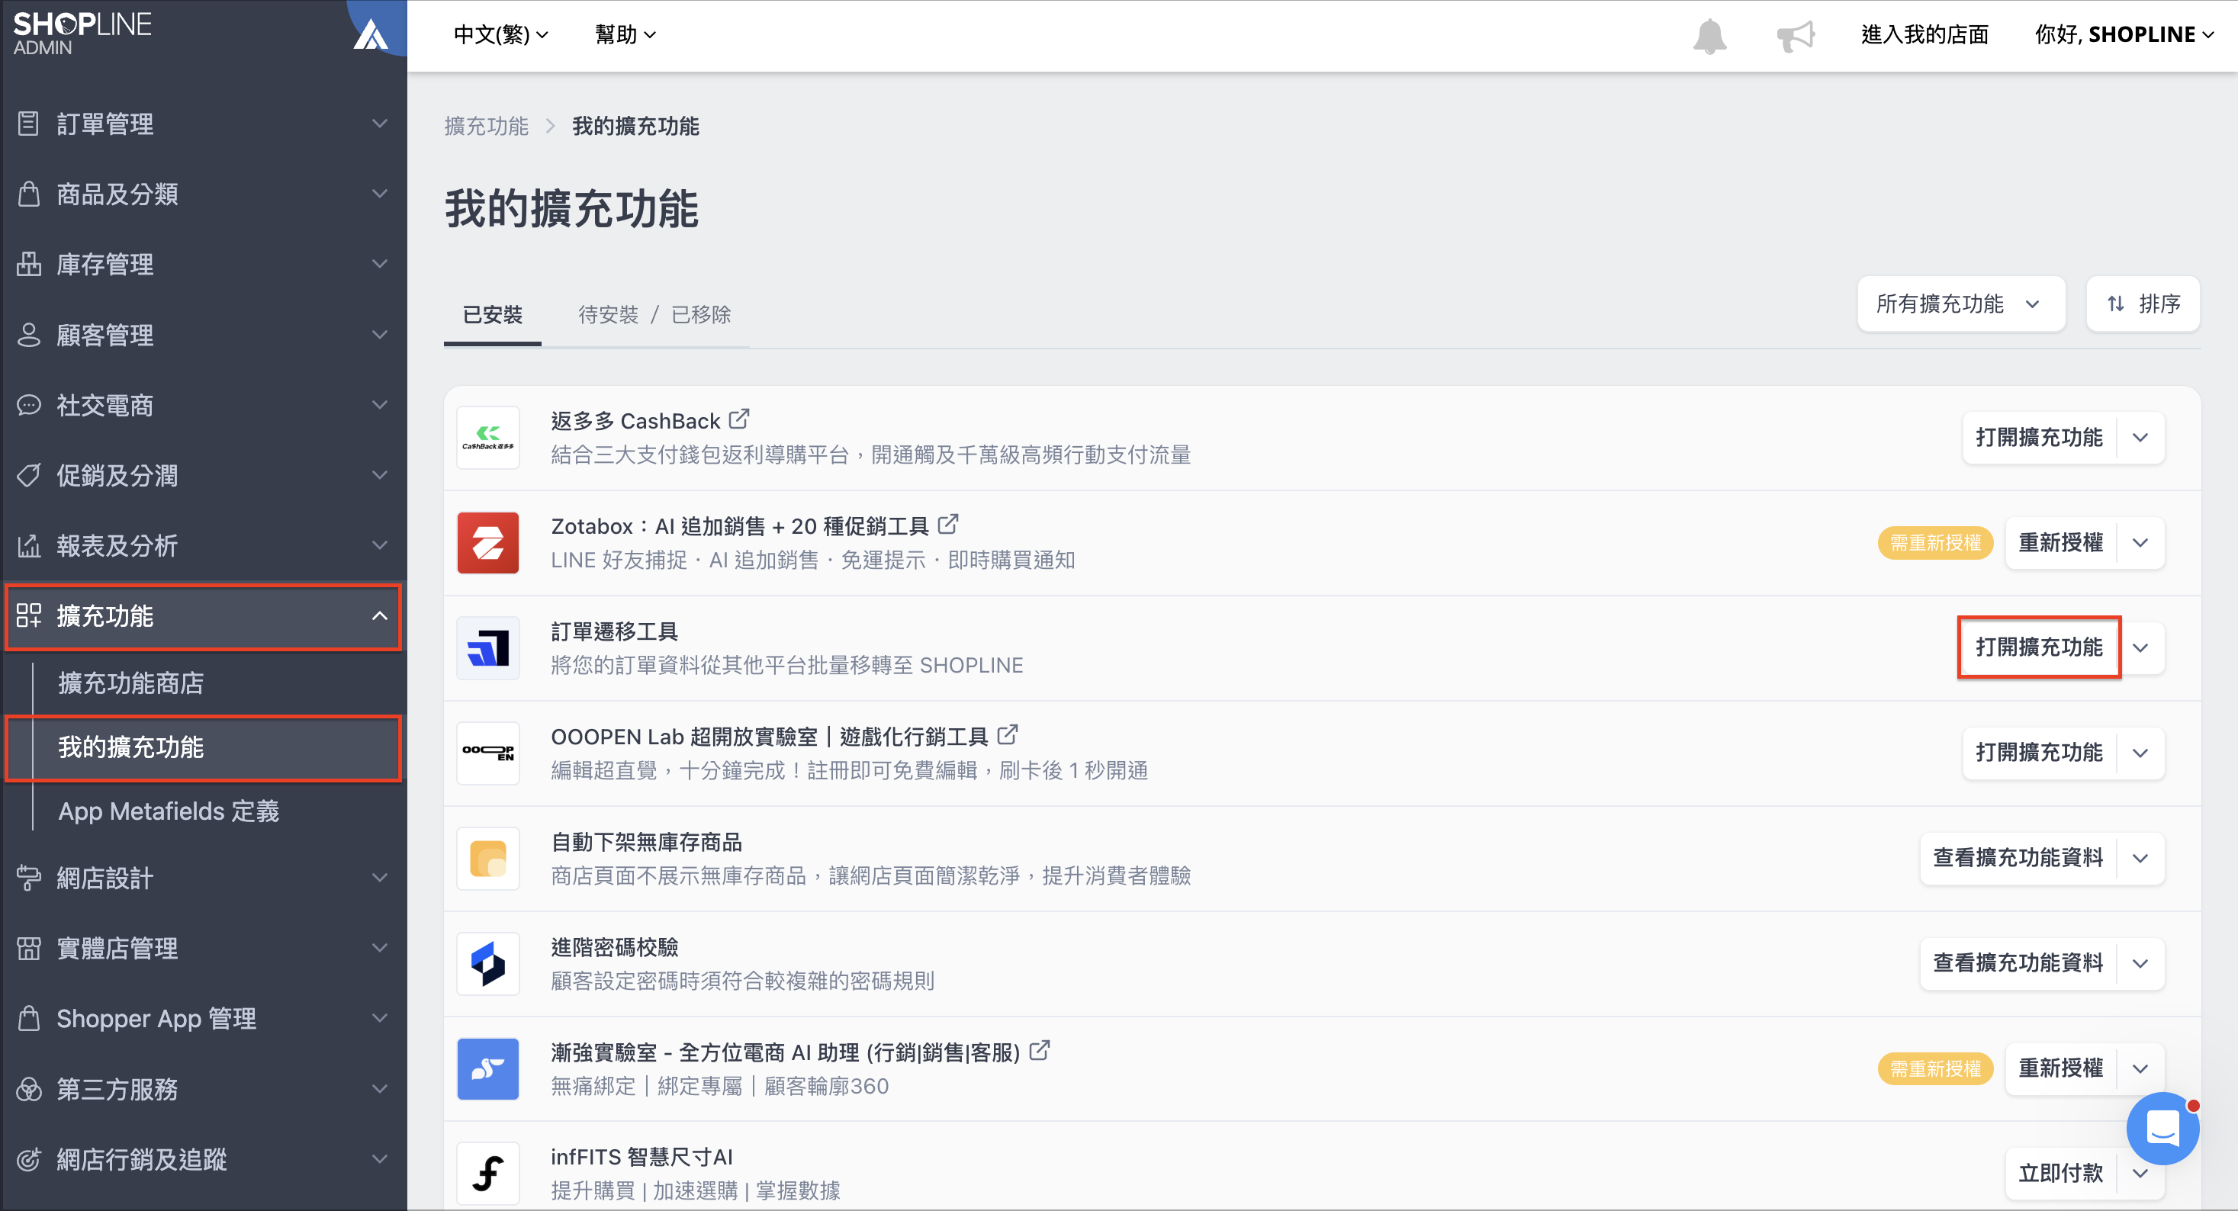Click 查看擴充功能資料 for 自動下架無庫存商品
Screen dimensions: 2238x1211
point(2018,857)
